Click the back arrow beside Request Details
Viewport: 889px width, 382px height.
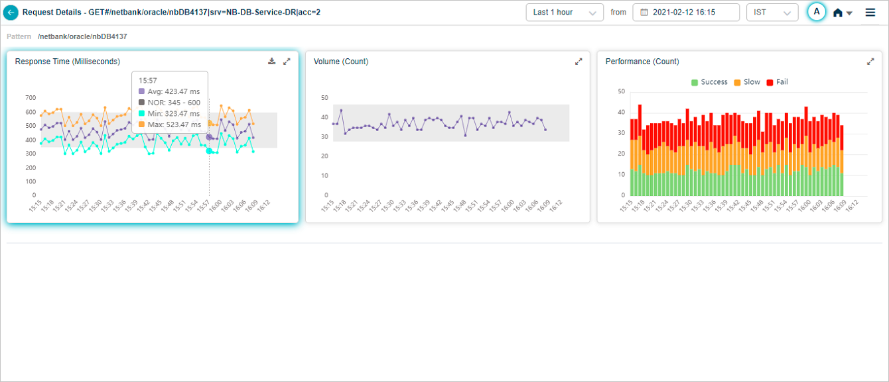point(11,12)
